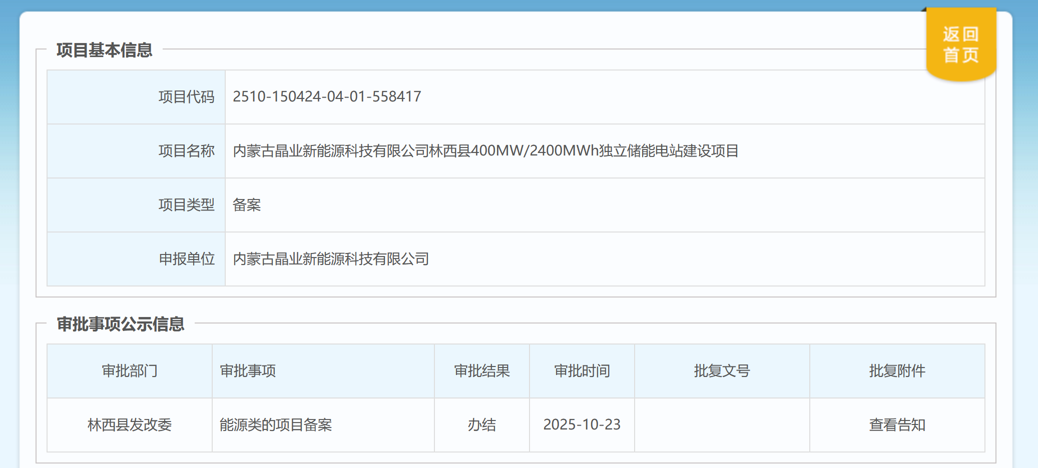Select the 能源类的项目备案 approval item cell
1038x468 pixels.
[276, 425]
